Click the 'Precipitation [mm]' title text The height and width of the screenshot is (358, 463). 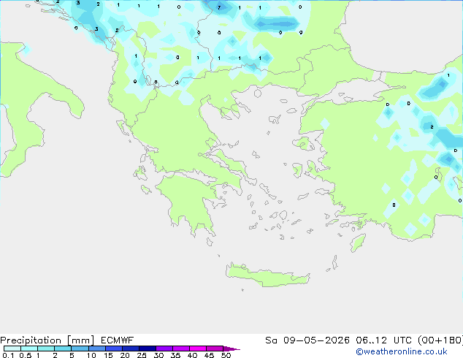tap(47, 340)
